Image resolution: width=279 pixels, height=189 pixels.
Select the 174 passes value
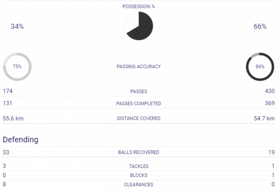tap(7, 91)
